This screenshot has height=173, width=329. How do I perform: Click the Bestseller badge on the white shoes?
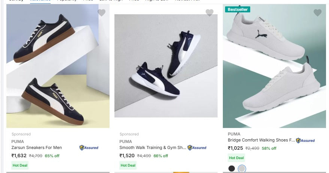pos(238,9)
